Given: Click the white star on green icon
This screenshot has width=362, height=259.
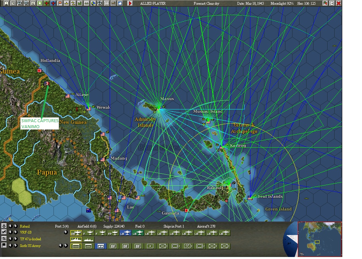Looking at the screenshot, I should 40,3.
